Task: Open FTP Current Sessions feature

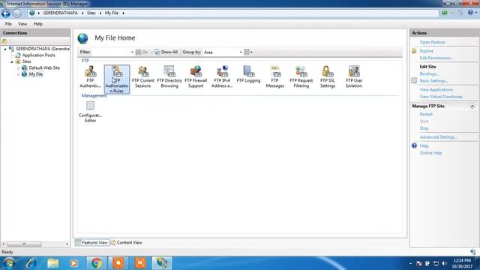Action: pyautogui.click(x=143, y=76)
